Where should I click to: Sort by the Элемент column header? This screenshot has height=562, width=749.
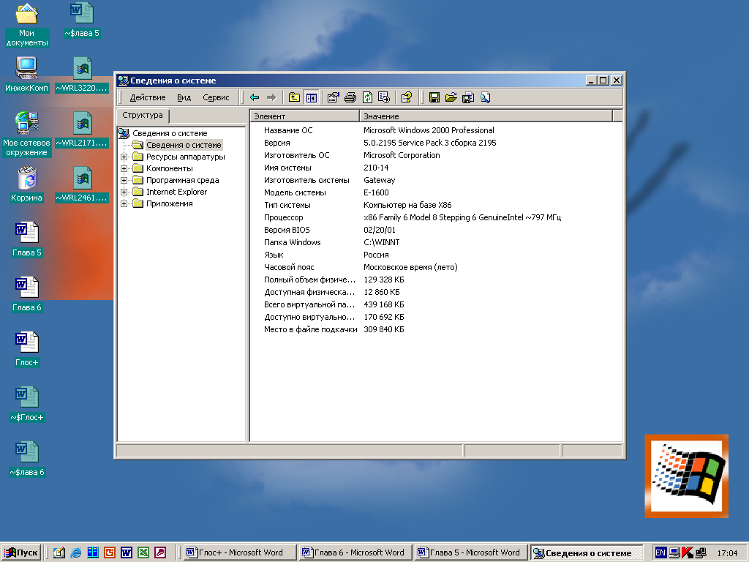pyautogui.click(x=304, y=116)
